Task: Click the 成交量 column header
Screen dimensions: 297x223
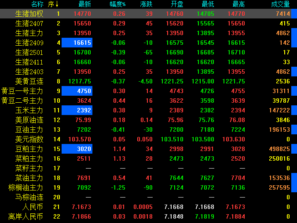Action: coord(280,4)
